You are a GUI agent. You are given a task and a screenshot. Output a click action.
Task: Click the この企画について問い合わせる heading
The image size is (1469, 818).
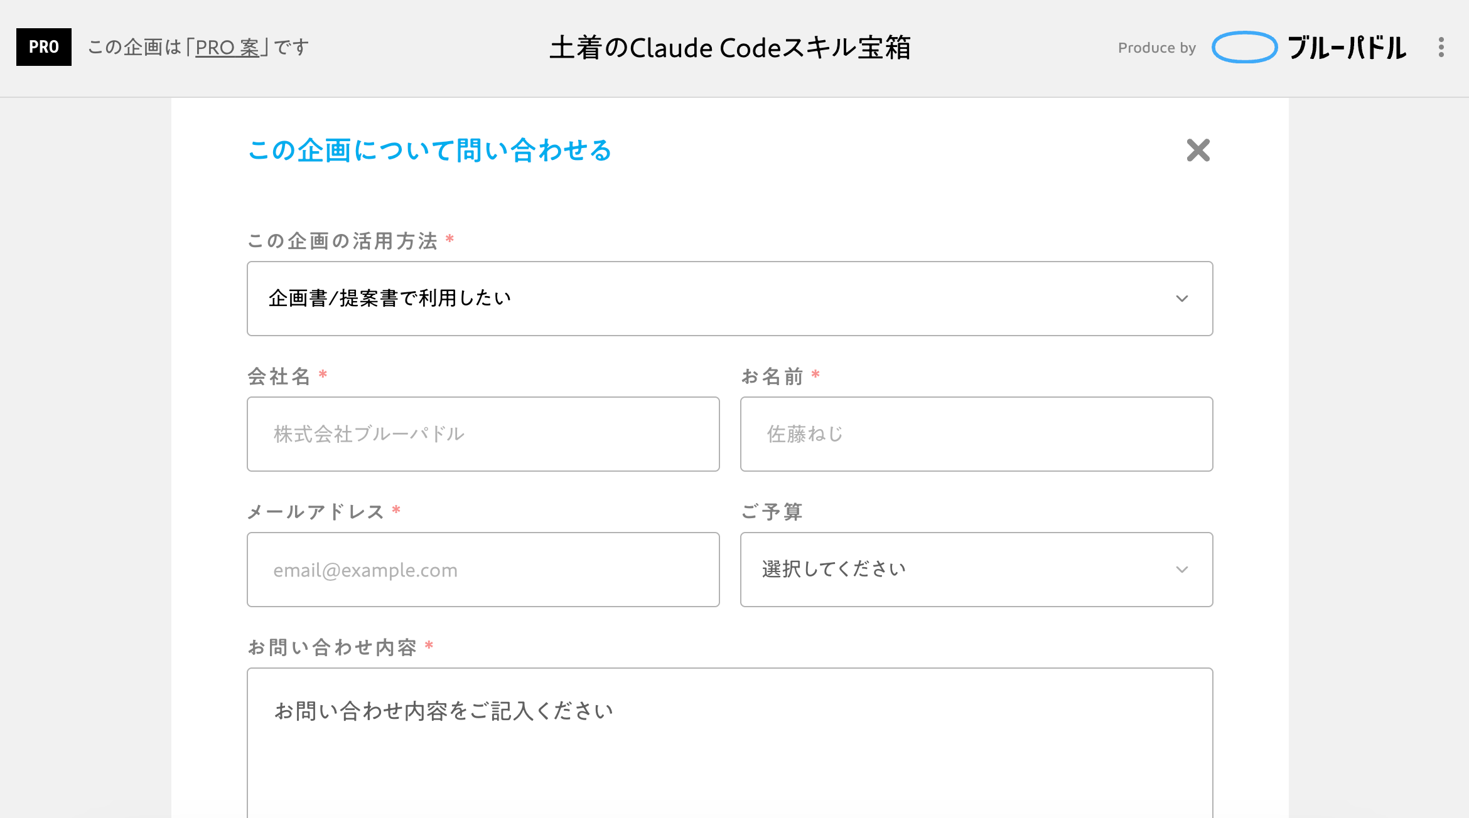click(429, 151)
